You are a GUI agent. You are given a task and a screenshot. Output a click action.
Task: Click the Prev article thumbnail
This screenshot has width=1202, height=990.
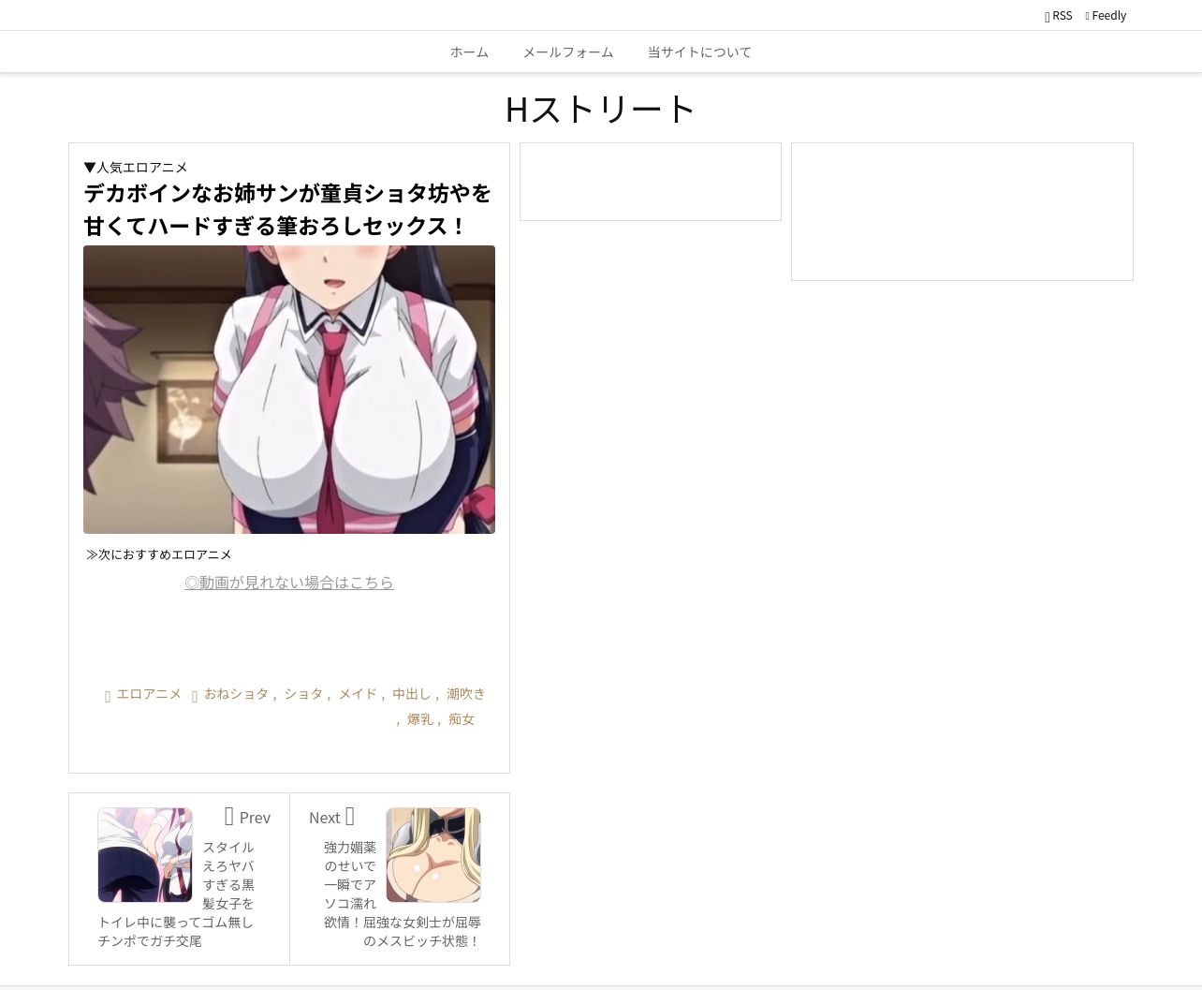point(145,855)
